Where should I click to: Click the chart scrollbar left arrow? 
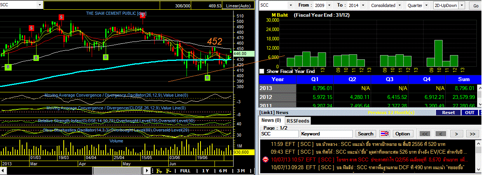[x=3, y=171]
